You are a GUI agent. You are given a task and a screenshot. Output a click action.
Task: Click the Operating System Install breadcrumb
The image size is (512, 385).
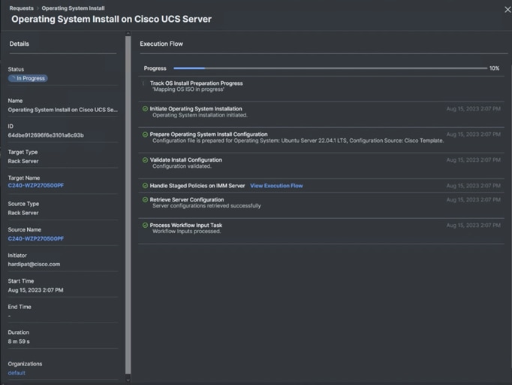coord(73,8)
